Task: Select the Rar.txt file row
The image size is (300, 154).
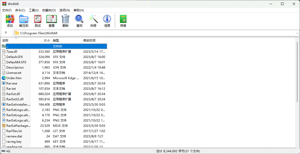Action: tap(54, 89)
